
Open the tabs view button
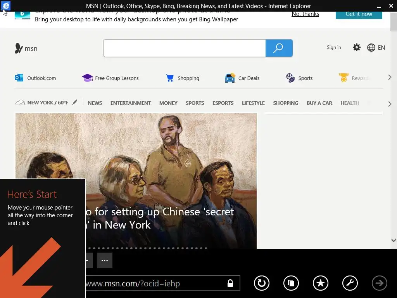pyautogui.click(x=291, y=283)
